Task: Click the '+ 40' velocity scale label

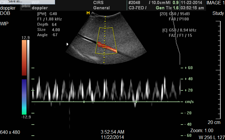Action: click(189, 79)
